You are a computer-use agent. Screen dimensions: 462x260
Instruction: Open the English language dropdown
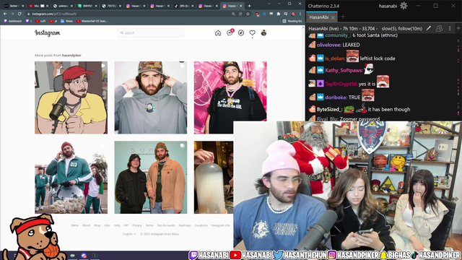[129, 234]
